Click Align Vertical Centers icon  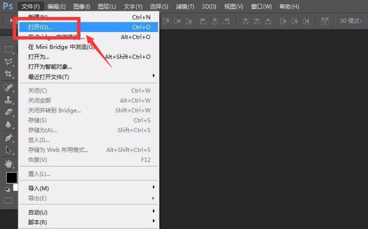pyautogui.click(x=177, y=21)
